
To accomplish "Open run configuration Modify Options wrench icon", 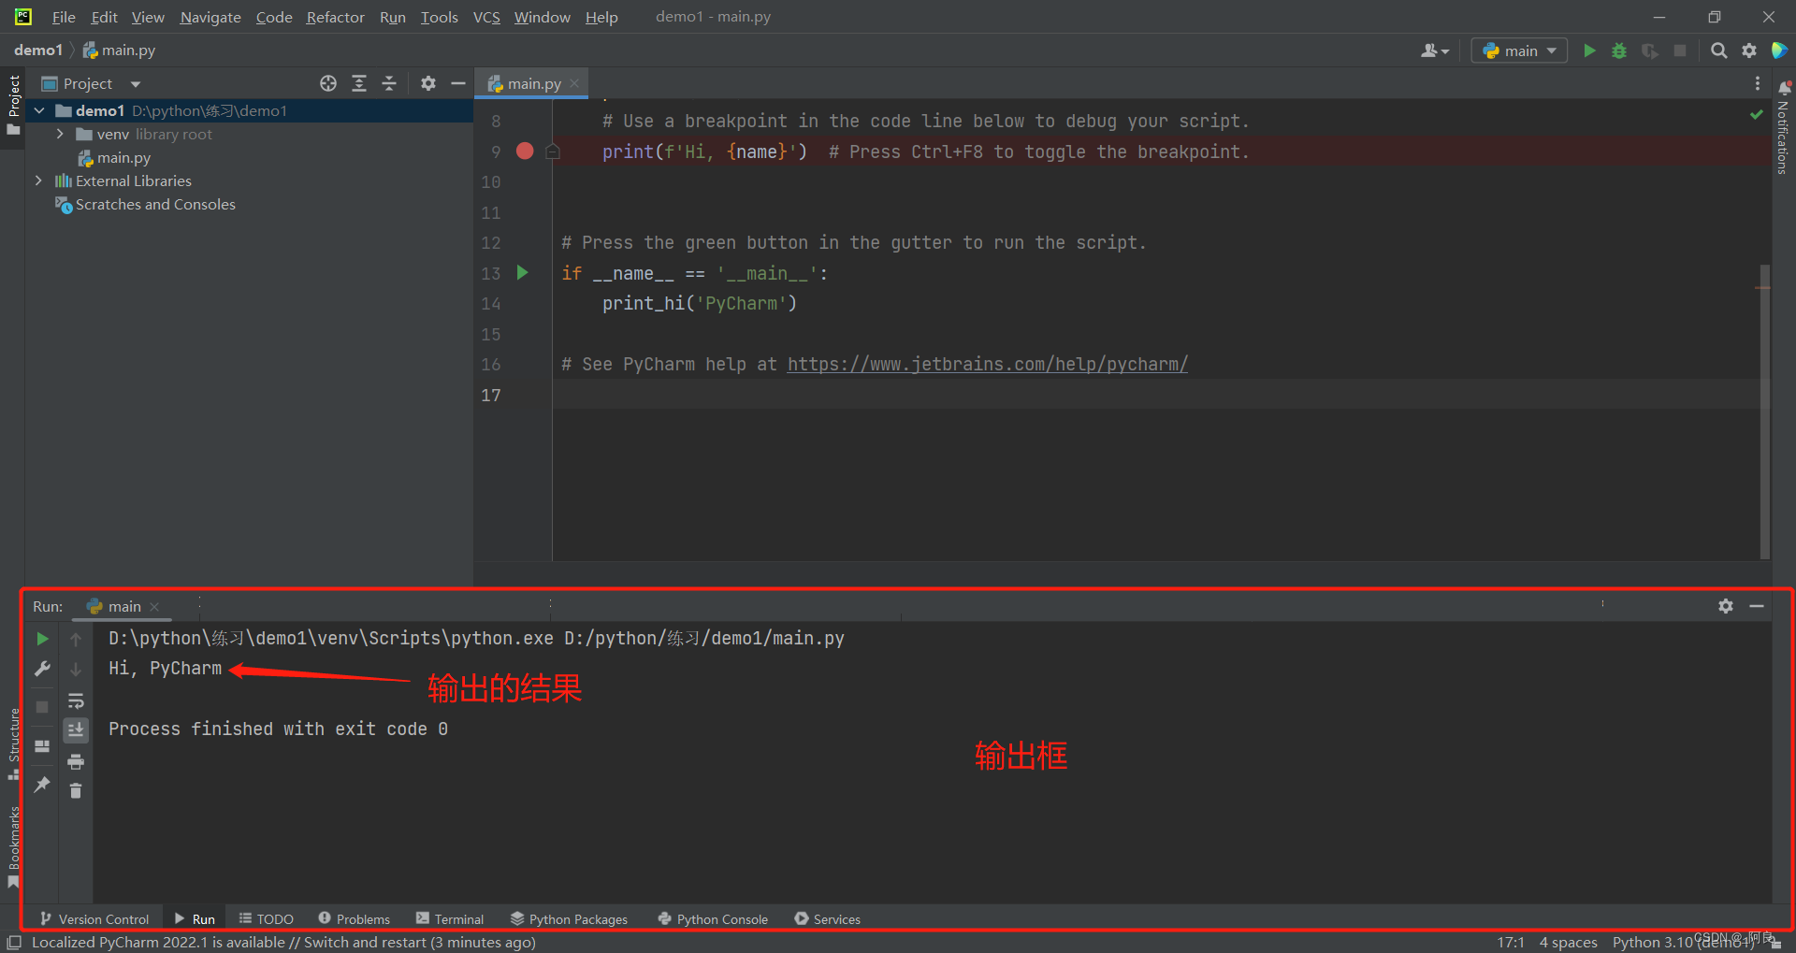I will pos(42,669).
